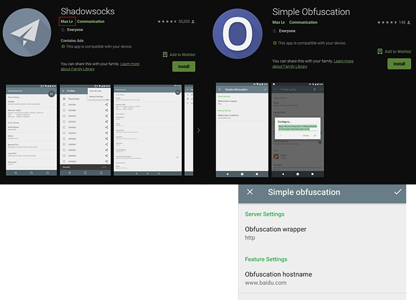This screenshot has width=416, height=300.
Task: Show next Shadowsocks screenshots with the chevron arrow
Action: tap(199, 130)
